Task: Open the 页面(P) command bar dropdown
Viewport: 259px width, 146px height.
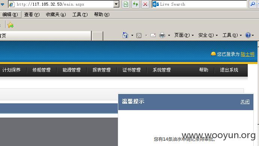Action: (x=184, y=35)
